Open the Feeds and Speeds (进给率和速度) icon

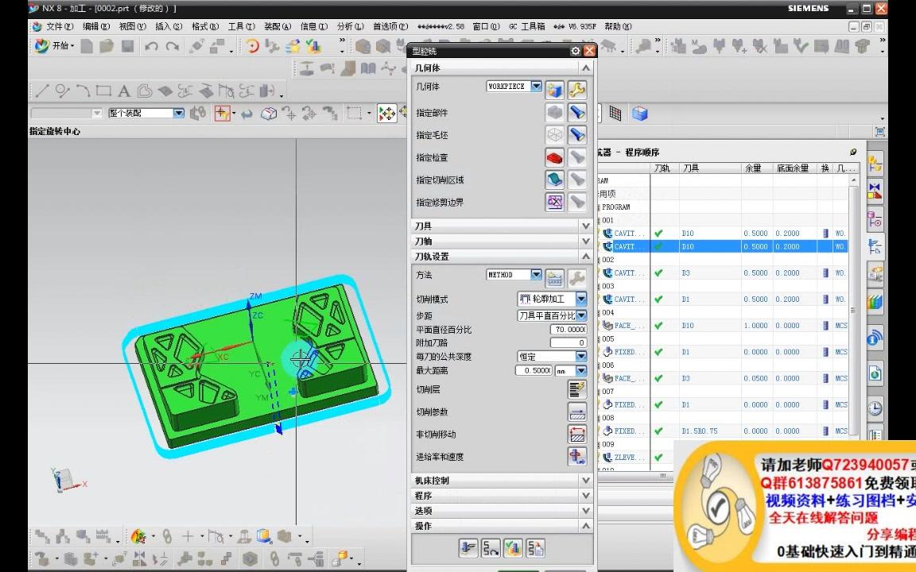578,456
